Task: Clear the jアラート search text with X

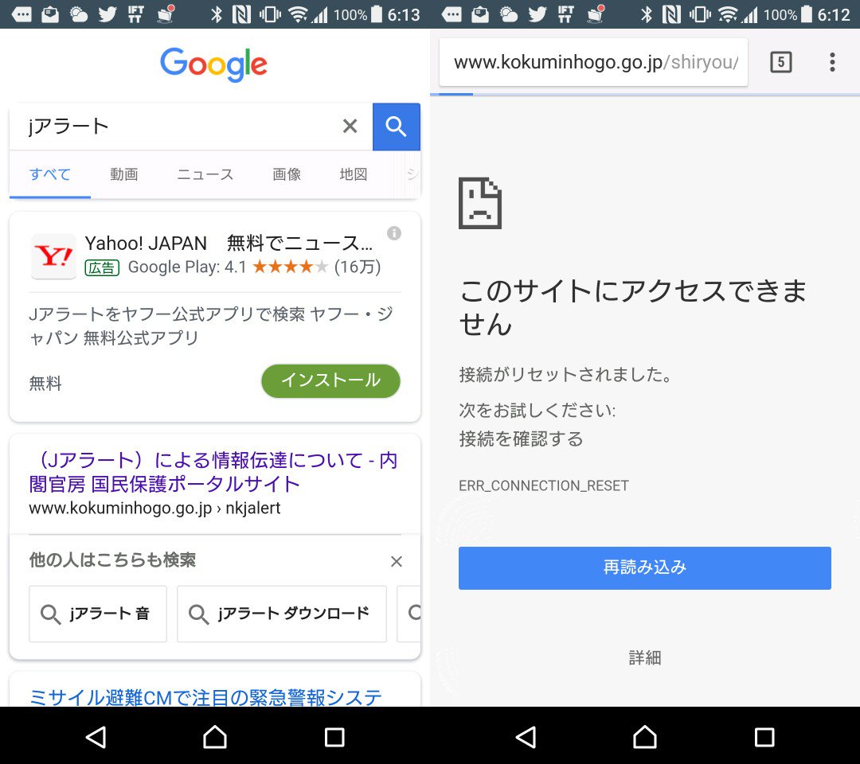Action: point(350,127)
